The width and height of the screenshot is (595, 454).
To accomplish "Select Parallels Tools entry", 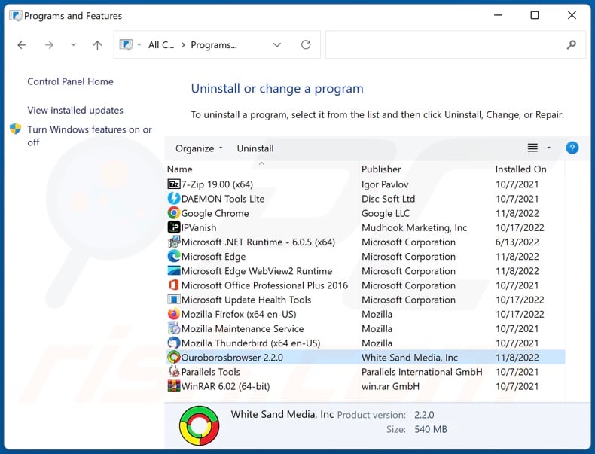I will click(x=366, y=372).
